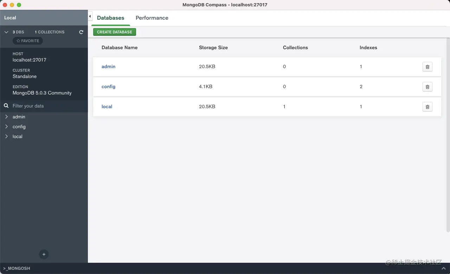
Task: Click the trash icon beside config database
Action: pos(427,87)
